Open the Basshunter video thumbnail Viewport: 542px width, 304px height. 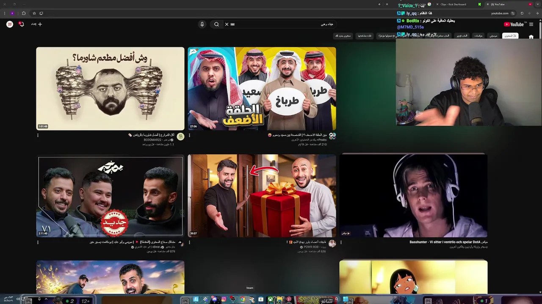(x=413, y=195)
